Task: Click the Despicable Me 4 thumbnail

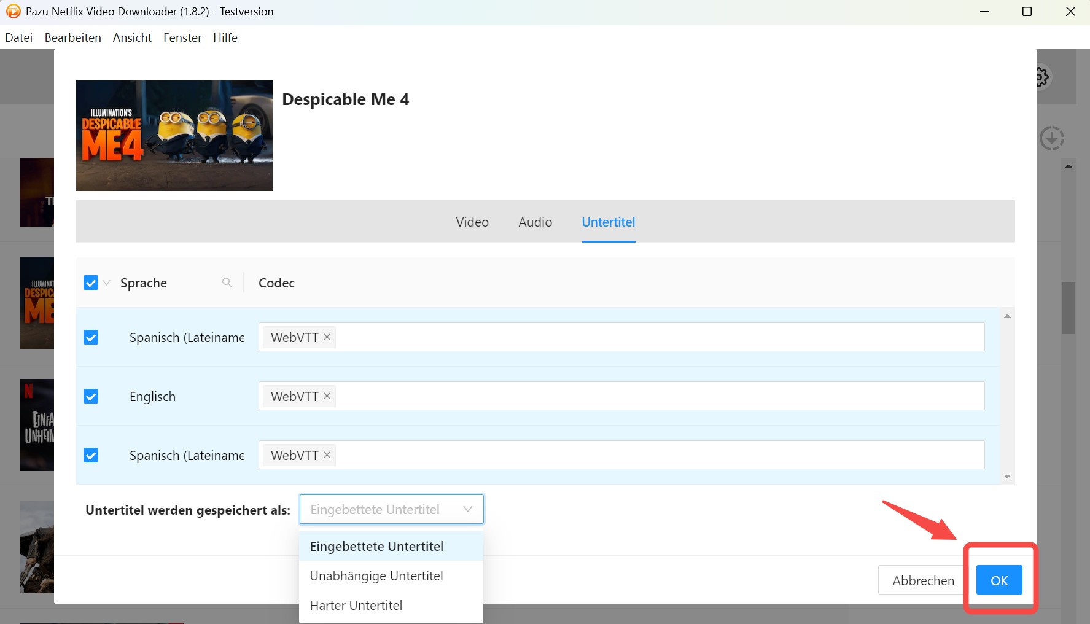Action: (x=174, y=136)
